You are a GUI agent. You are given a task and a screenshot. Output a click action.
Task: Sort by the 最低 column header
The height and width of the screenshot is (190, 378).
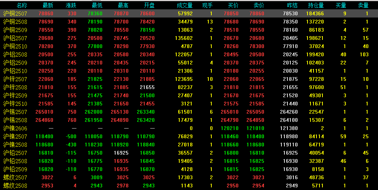(97, 6)
